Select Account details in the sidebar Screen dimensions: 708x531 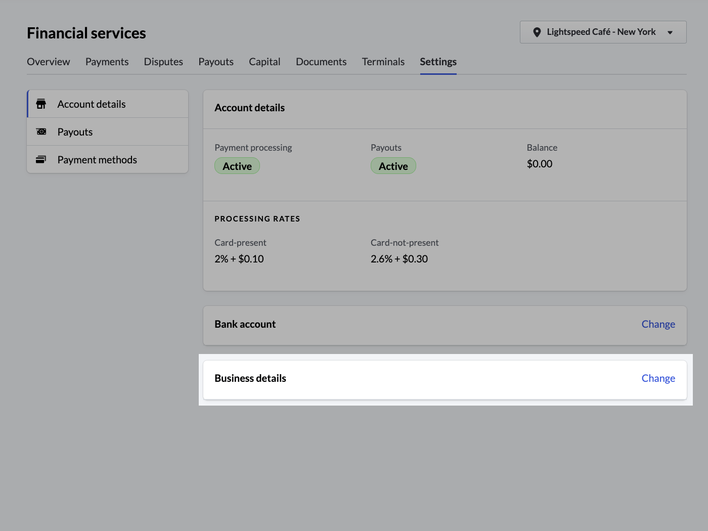tap(92, 104)
